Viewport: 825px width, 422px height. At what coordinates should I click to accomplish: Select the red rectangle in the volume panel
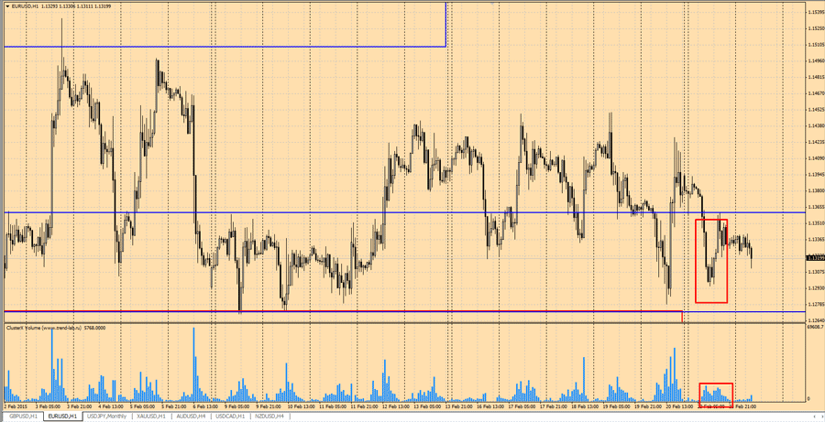[700, 393]
